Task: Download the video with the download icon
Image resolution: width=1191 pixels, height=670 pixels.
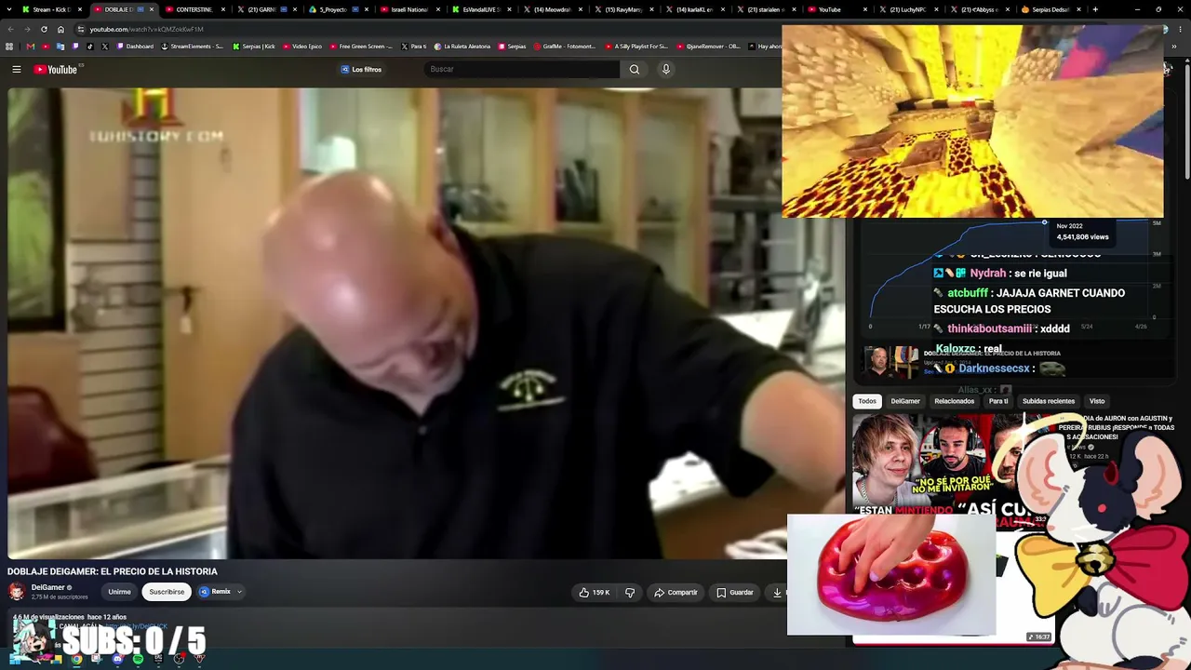Action: click(777, 592)
